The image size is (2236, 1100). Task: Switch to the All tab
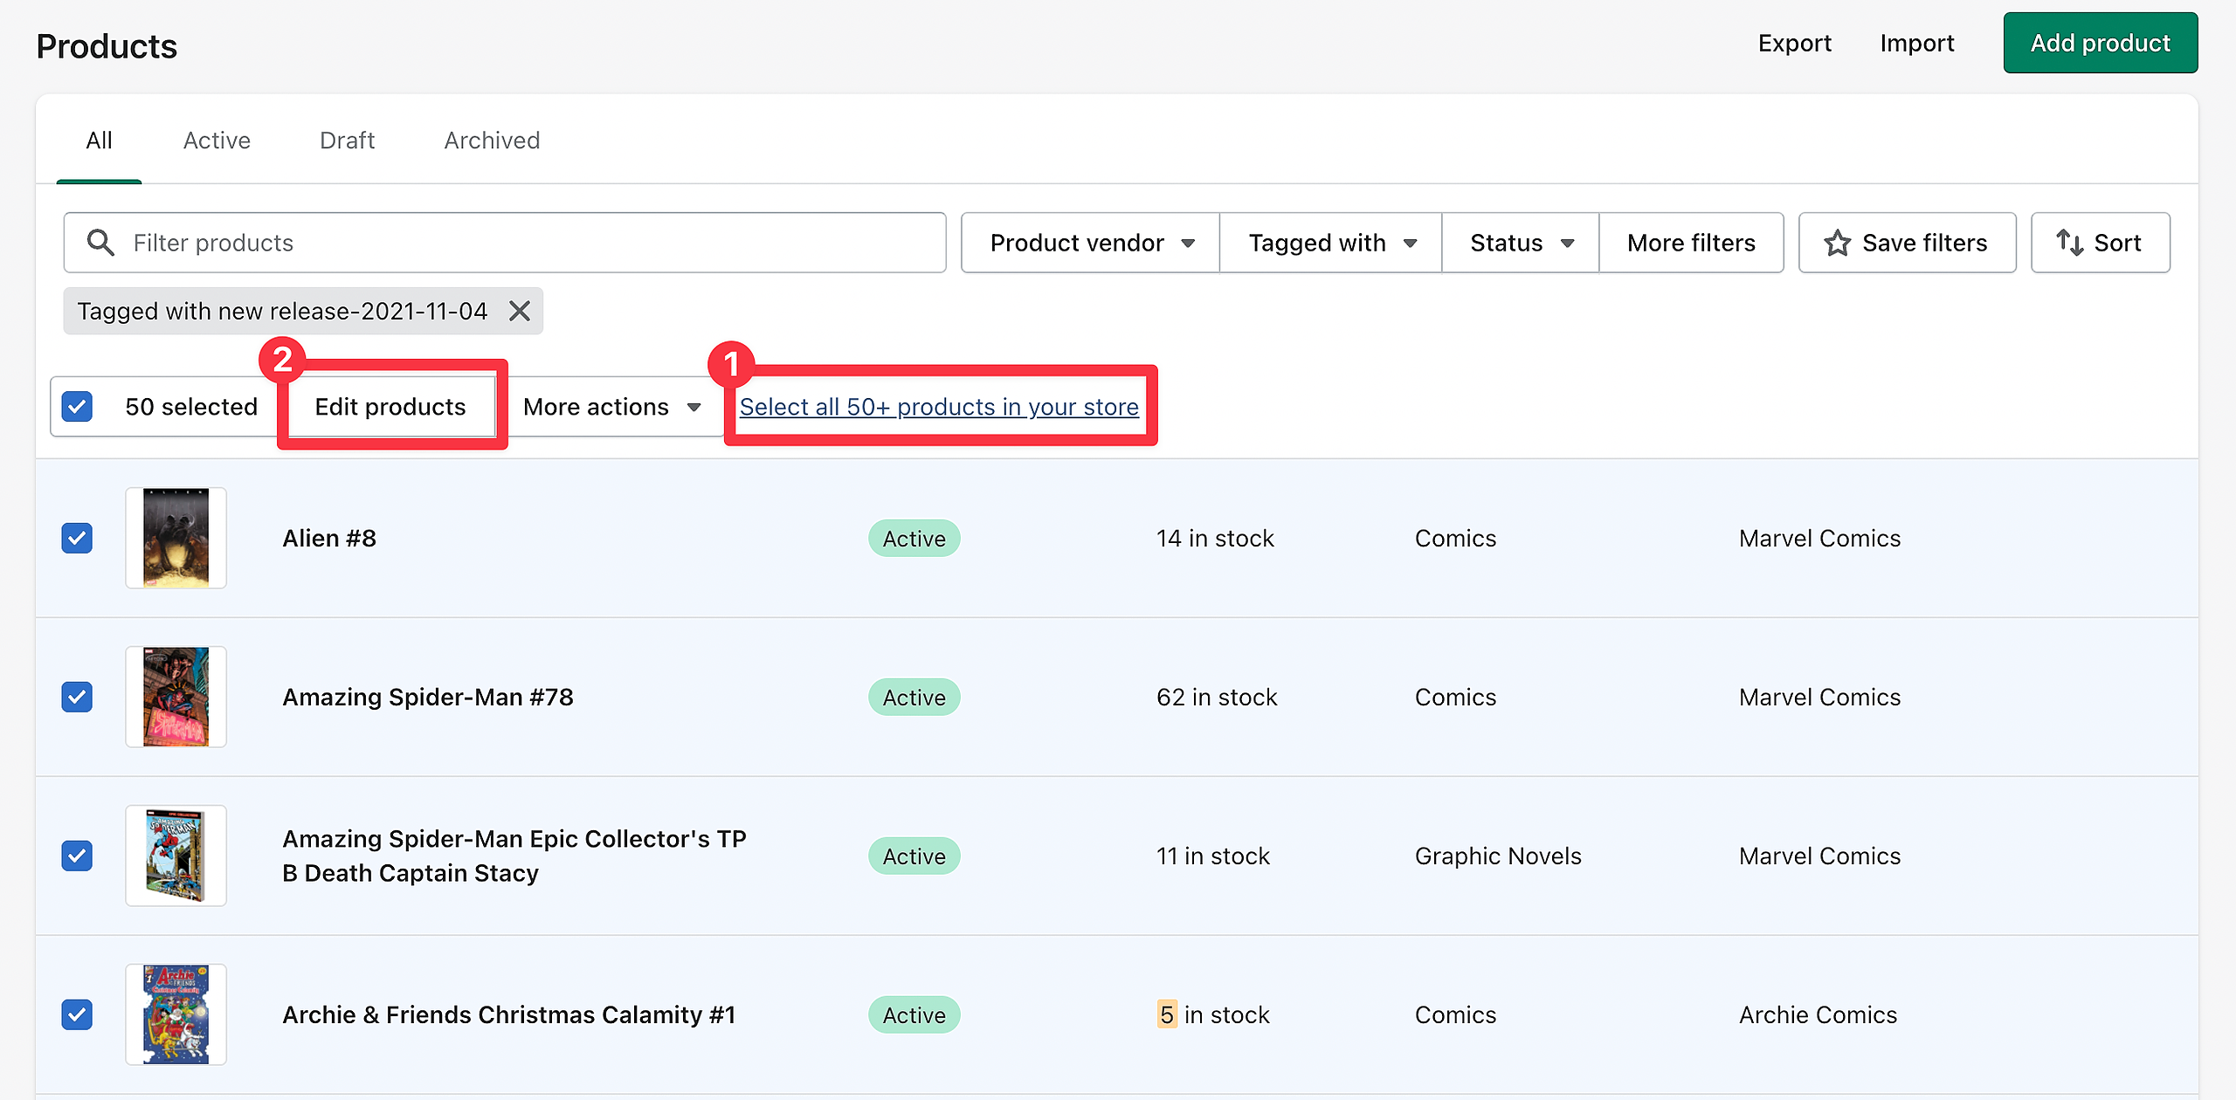99,141
